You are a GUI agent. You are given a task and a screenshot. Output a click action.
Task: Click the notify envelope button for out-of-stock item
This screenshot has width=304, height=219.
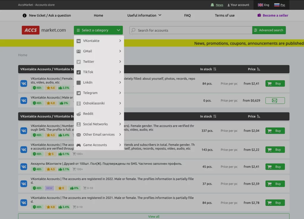pyautogui.click(x=275, y=101)
